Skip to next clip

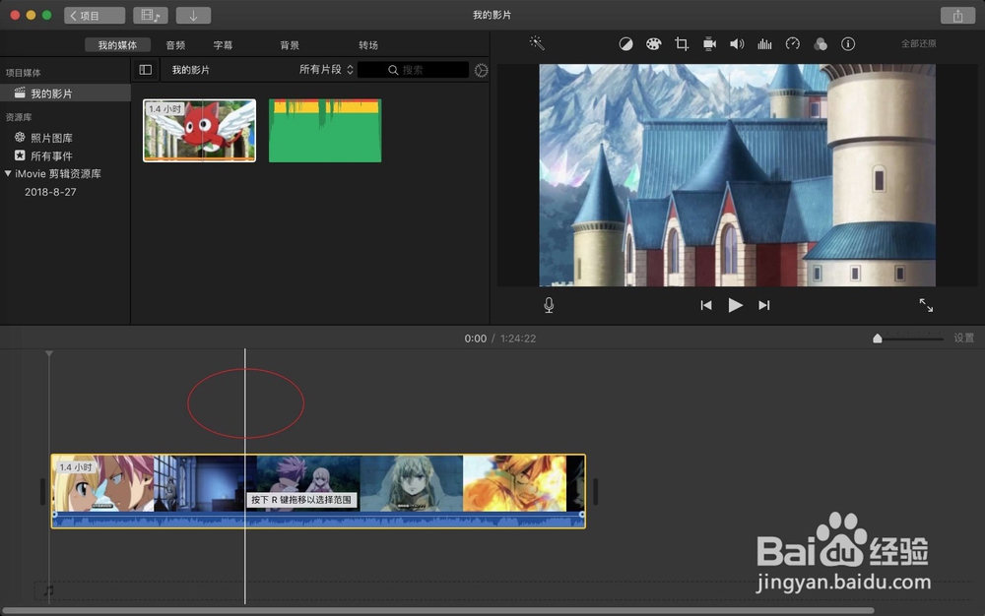[764, 305]
